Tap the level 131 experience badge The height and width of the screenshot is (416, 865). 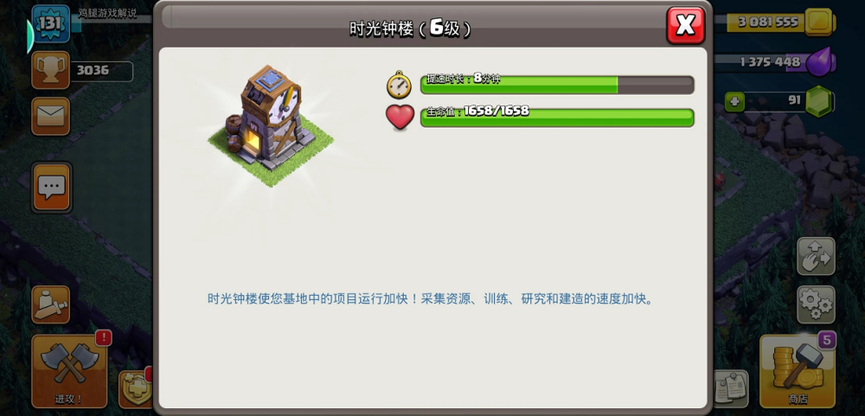51,23
